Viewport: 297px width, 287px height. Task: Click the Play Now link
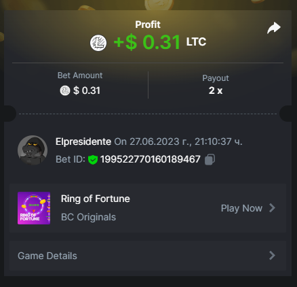[x=241, y=208]
